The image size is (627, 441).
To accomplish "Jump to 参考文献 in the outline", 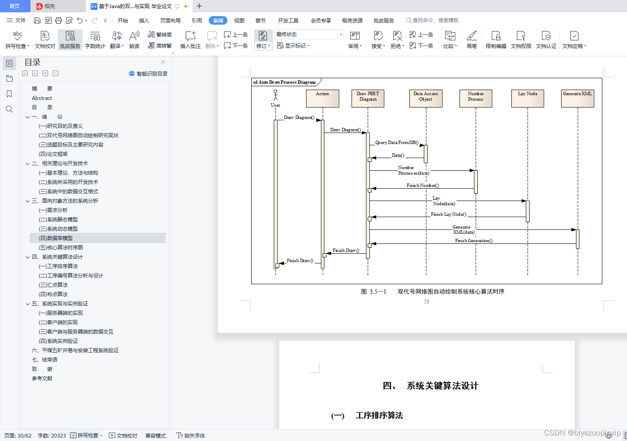I will 42,379.
